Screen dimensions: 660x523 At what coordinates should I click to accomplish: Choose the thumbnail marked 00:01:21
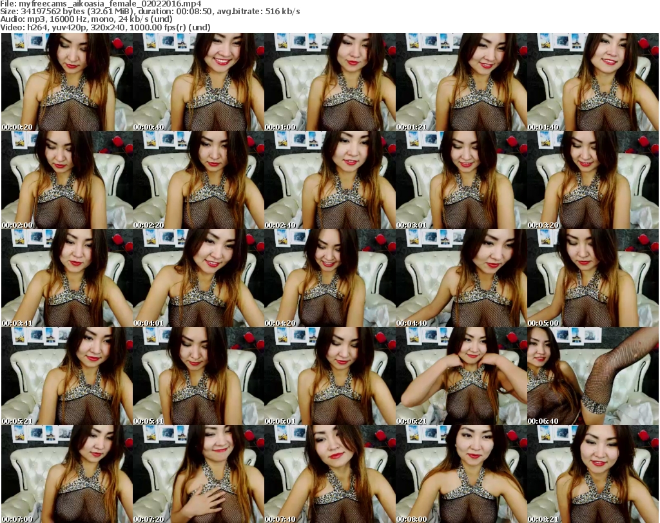pyautogui.click(x=461, y=82)
